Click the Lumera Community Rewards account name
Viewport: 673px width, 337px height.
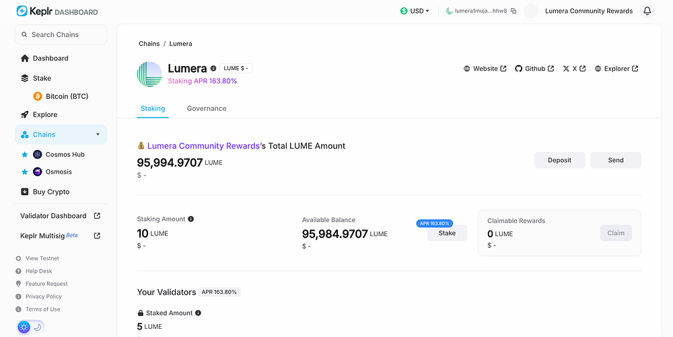[x=589, y=11]
